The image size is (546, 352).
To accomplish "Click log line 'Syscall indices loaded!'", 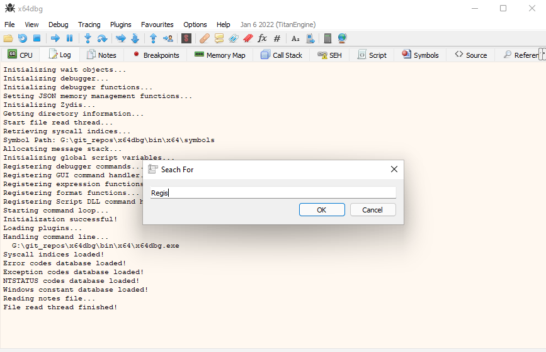I will pyautogui.click(x=54, y=255).
